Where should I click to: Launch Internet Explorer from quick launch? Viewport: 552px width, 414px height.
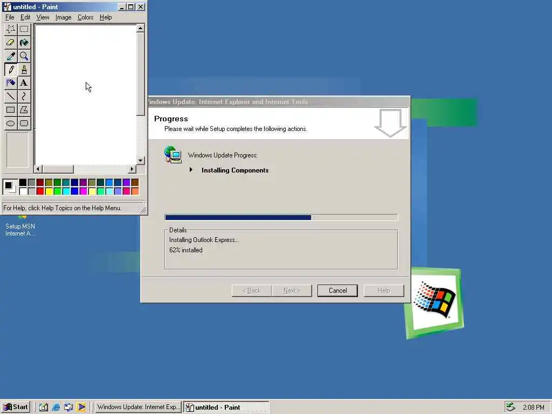coord(56,407)
